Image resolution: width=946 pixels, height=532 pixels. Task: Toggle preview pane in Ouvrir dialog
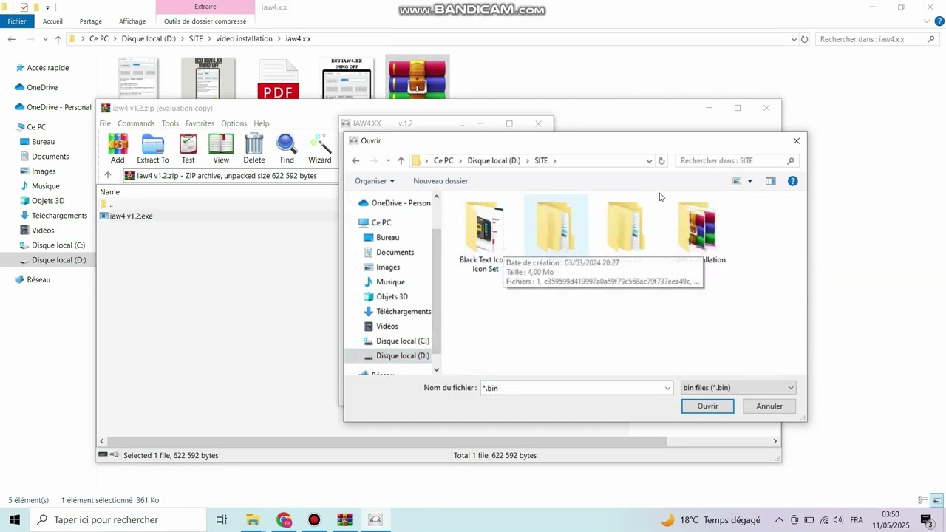click(x=771, y=181)
